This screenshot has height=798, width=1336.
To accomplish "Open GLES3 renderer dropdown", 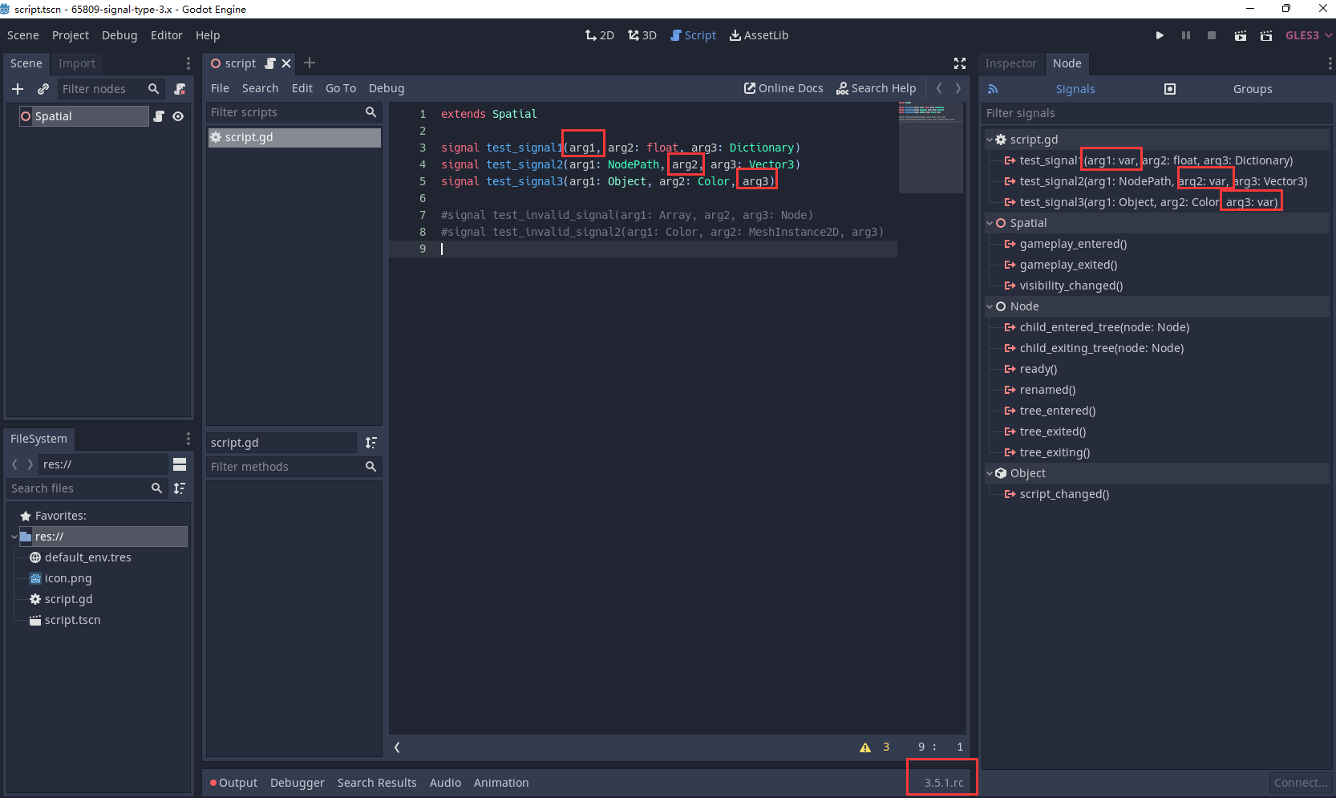I will coord(1309,35).
